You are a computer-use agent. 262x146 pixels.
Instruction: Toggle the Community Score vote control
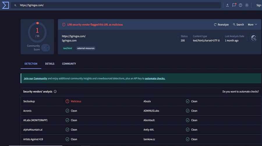45,48
